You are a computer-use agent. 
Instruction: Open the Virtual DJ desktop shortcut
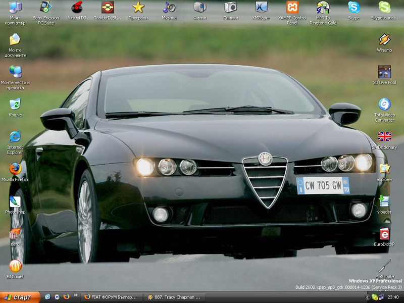point(77,8)
